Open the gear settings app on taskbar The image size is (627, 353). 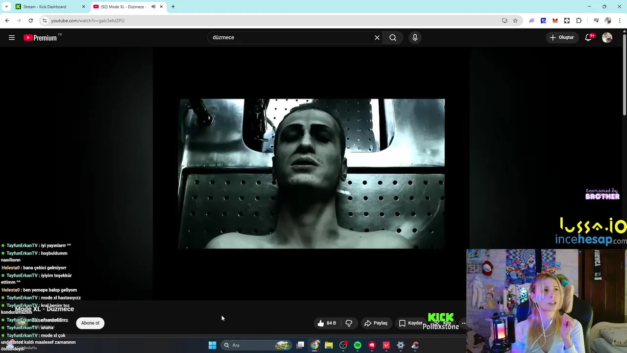point(400,345)
